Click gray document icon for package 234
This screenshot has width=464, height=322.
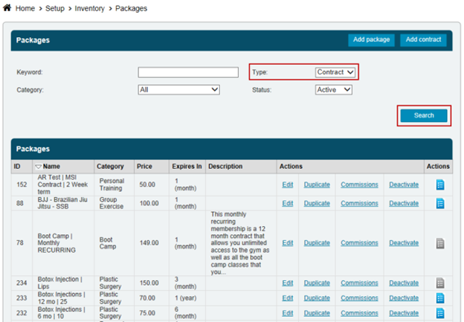[439, 283]
